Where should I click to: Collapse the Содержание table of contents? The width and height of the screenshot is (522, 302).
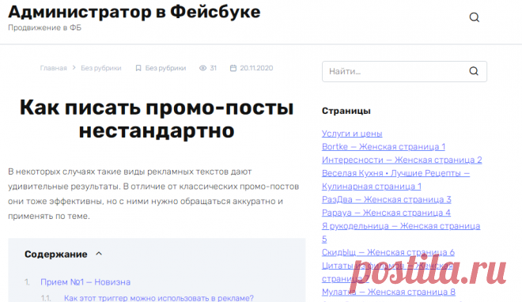(99, 254)
